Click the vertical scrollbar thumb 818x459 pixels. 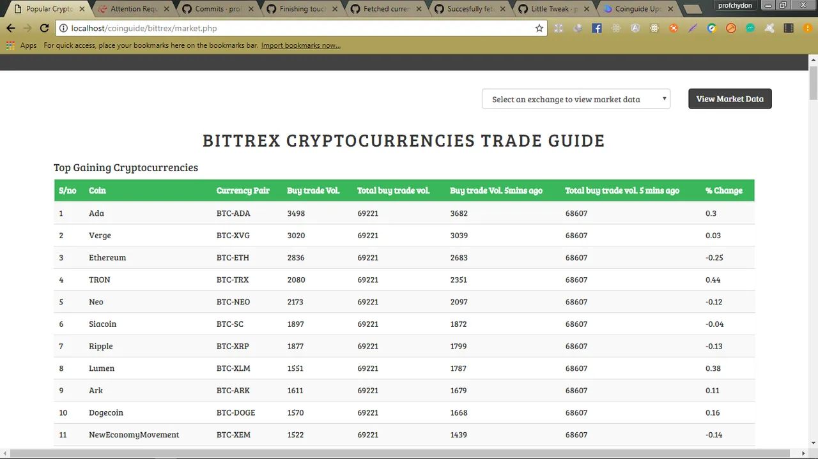pos(813,82)
